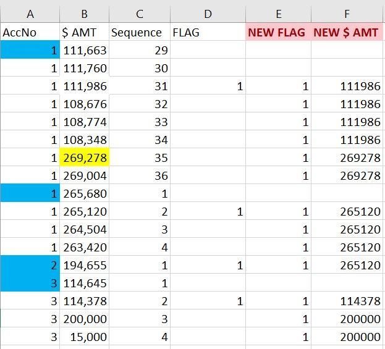Click the NEW $ AMT header cell
Screen dimensions: 385x349
coord(347,33)
